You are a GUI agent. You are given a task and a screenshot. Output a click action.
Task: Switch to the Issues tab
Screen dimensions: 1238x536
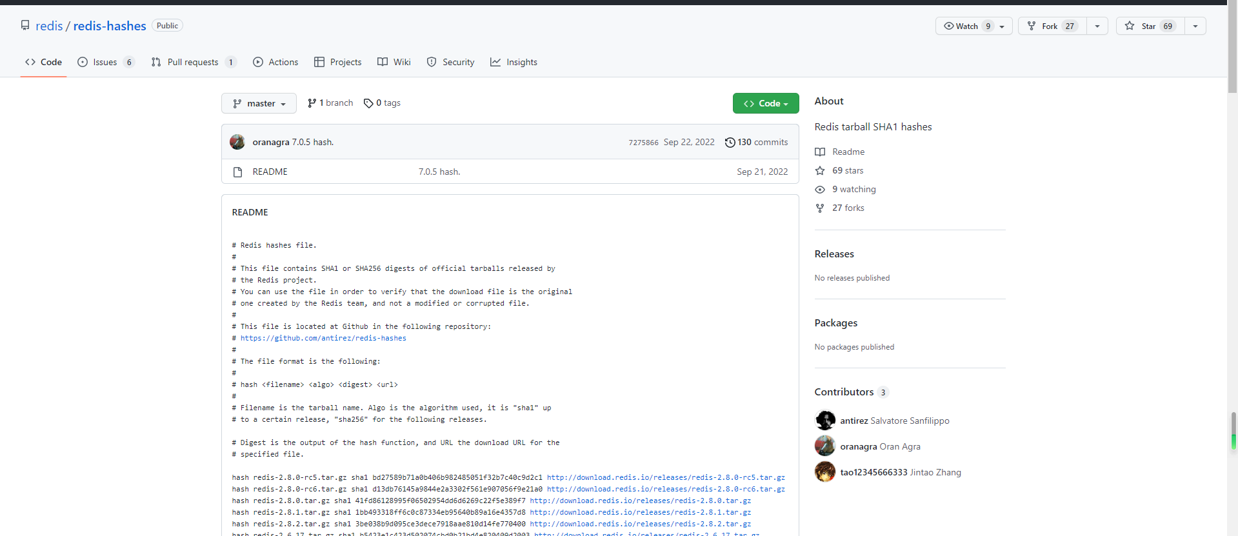[x=105, y=62]
